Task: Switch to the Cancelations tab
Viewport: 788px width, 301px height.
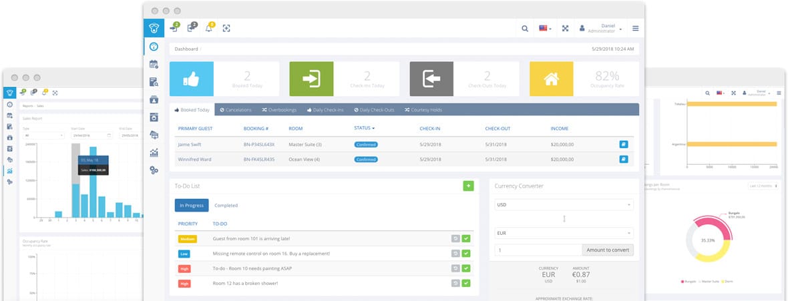Action: (236, 109)
